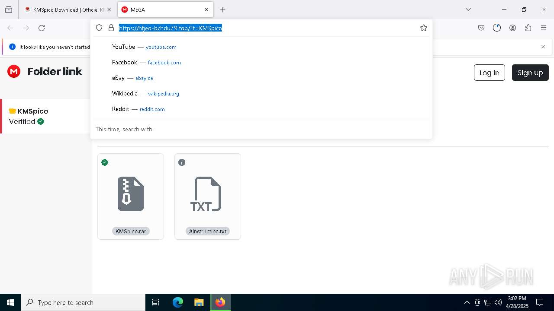Choose Facebook suggestion in dropdown
The image size is (554, 311).
tap(261, 62)
